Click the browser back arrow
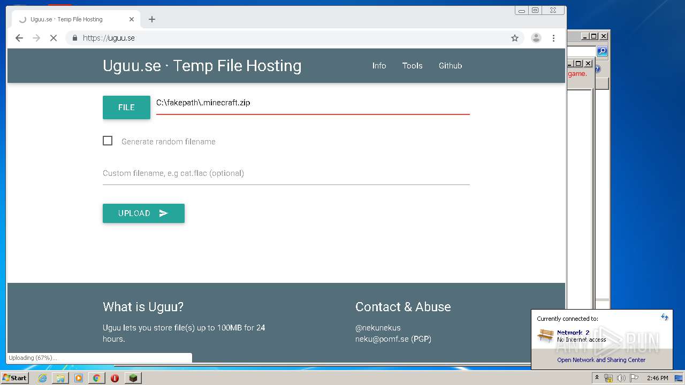The height and width of the screenshot is (385, 685). click(x=19, y=38)
